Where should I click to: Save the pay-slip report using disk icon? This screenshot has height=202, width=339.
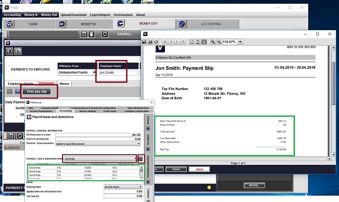(x=144, y=42)
